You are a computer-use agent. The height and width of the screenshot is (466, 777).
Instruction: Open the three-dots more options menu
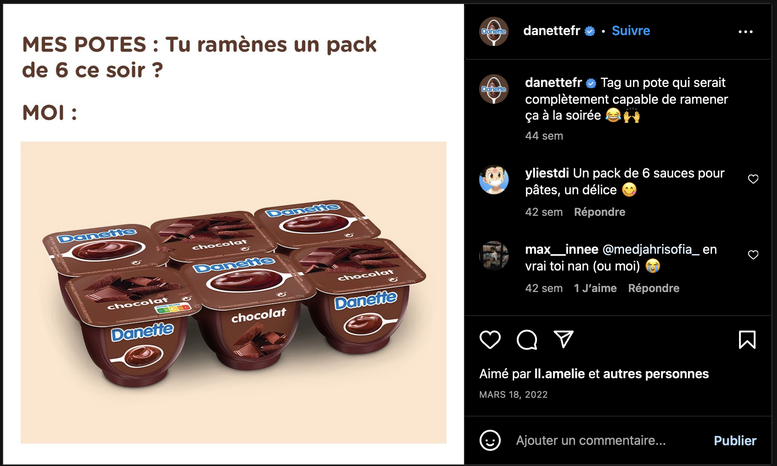(745, 32)
